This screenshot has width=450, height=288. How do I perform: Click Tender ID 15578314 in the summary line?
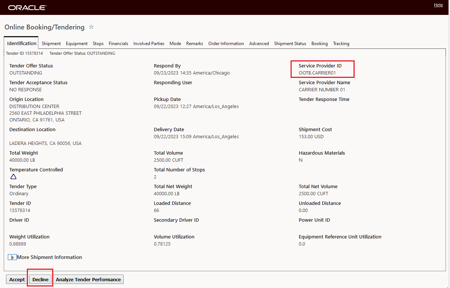[24, 53]
